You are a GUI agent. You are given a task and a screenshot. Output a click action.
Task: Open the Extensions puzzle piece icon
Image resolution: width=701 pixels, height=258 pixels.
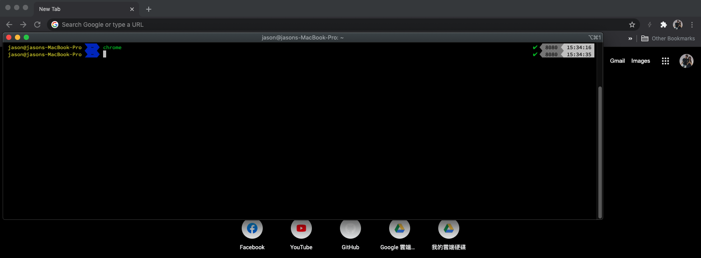pos(663,25)
